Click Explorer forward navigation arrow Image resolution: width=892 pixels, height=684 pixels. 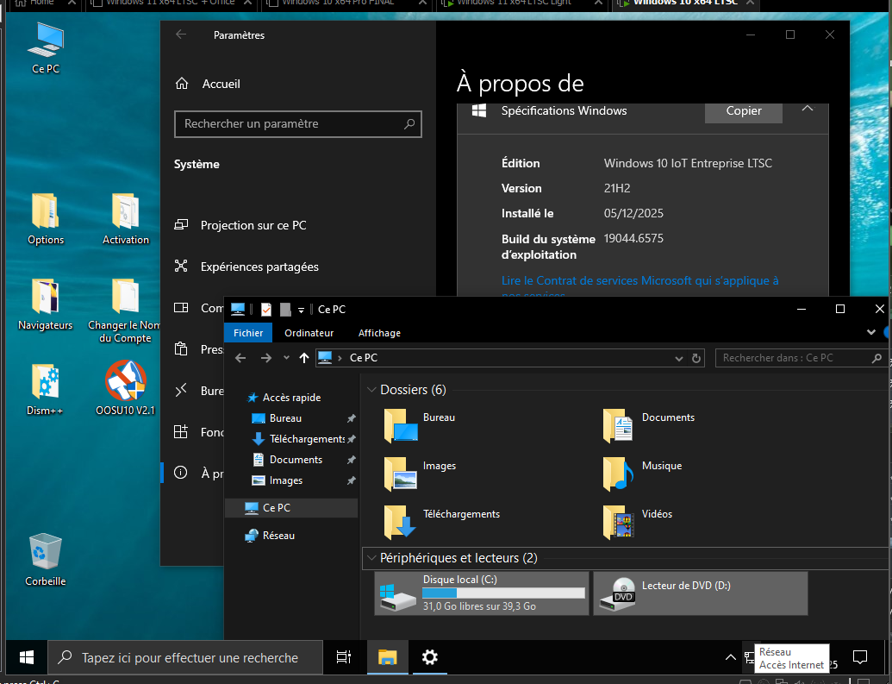coord(265,358)
